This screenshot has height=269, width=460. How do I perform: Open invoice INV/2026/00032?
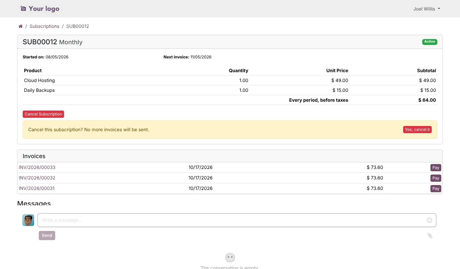pos(37,178)
